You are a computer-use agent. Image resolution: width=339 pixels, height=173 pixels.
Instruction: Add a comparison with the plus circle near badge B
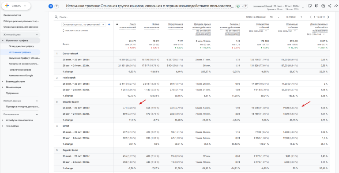click(x=56, y=6)
